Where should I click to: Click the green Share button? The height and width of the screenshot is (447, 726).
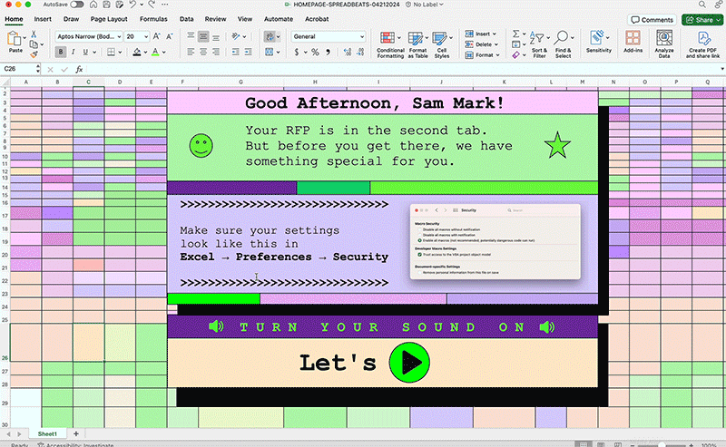(x=701, y=19)
